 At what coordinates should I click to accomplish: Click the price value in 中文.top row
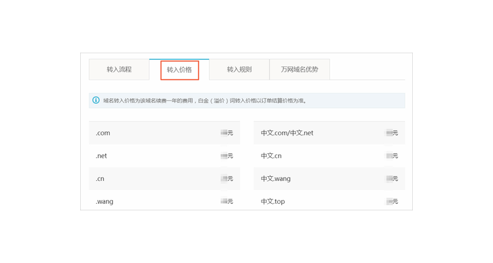[x=392, y=201]
